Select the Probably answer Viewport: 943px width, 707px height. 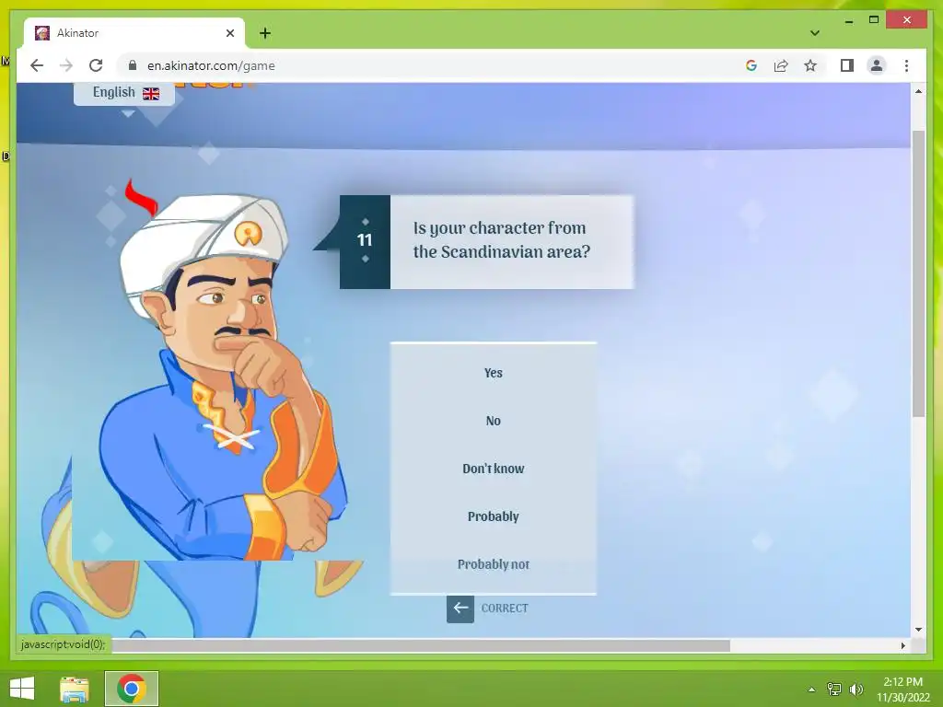[x=494, y=516]
